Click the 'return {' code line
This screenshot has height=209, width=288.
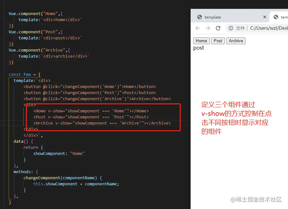pyautogui.click(x=33, y=147)
